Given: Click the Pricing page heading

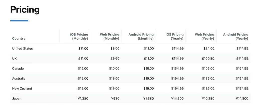Looking at the screenshot, I should (25, 10).
